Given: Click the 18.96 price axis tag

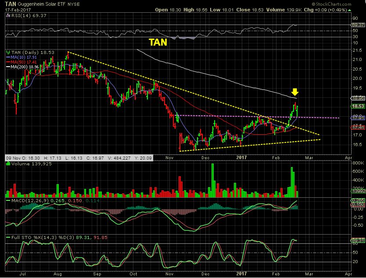Looking at the screenshot, I should point(358,98).
